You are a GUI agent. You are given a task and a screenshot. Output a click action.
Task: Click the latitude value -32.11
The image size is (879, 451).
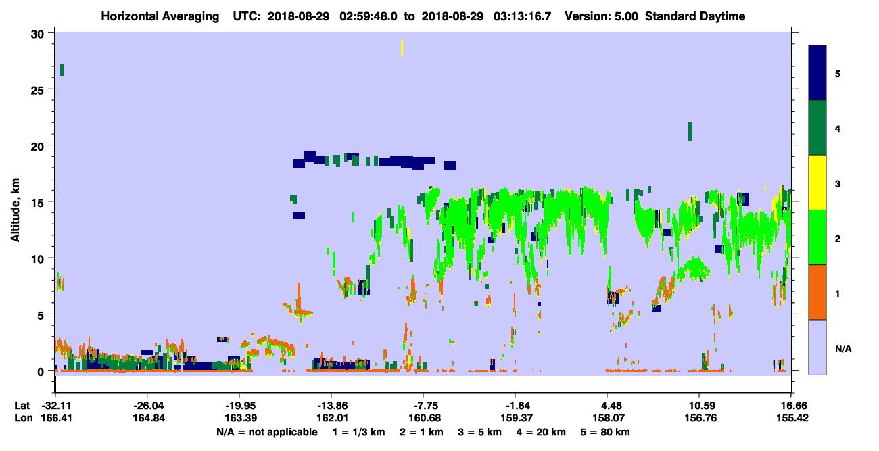coord(55,406)
